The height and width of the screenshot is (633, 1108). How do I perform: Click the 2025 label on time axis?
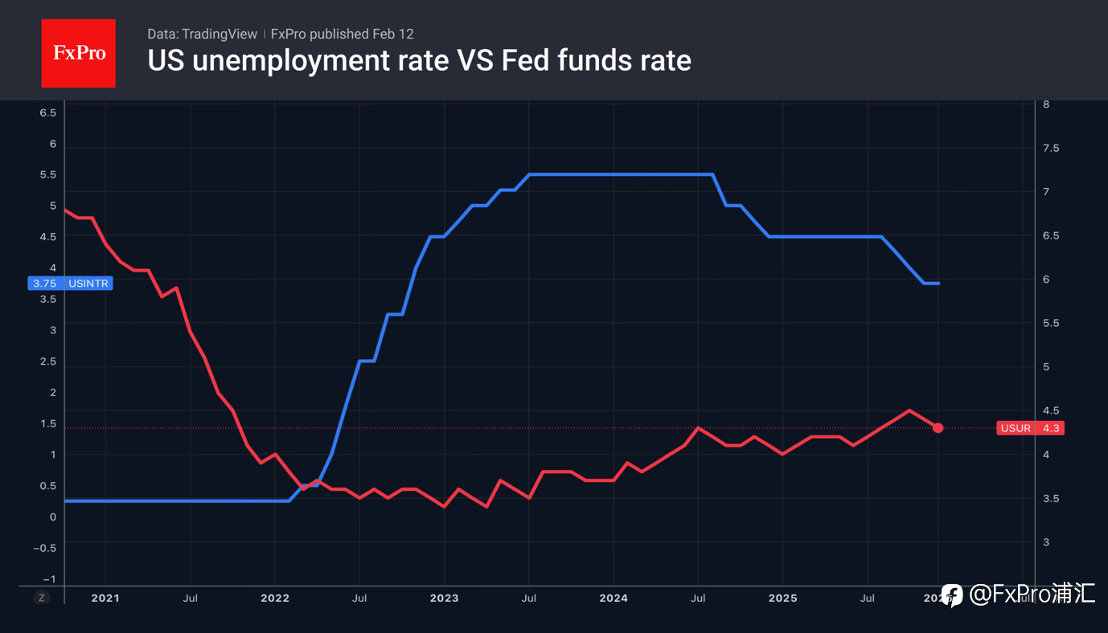tap(782, 598)
